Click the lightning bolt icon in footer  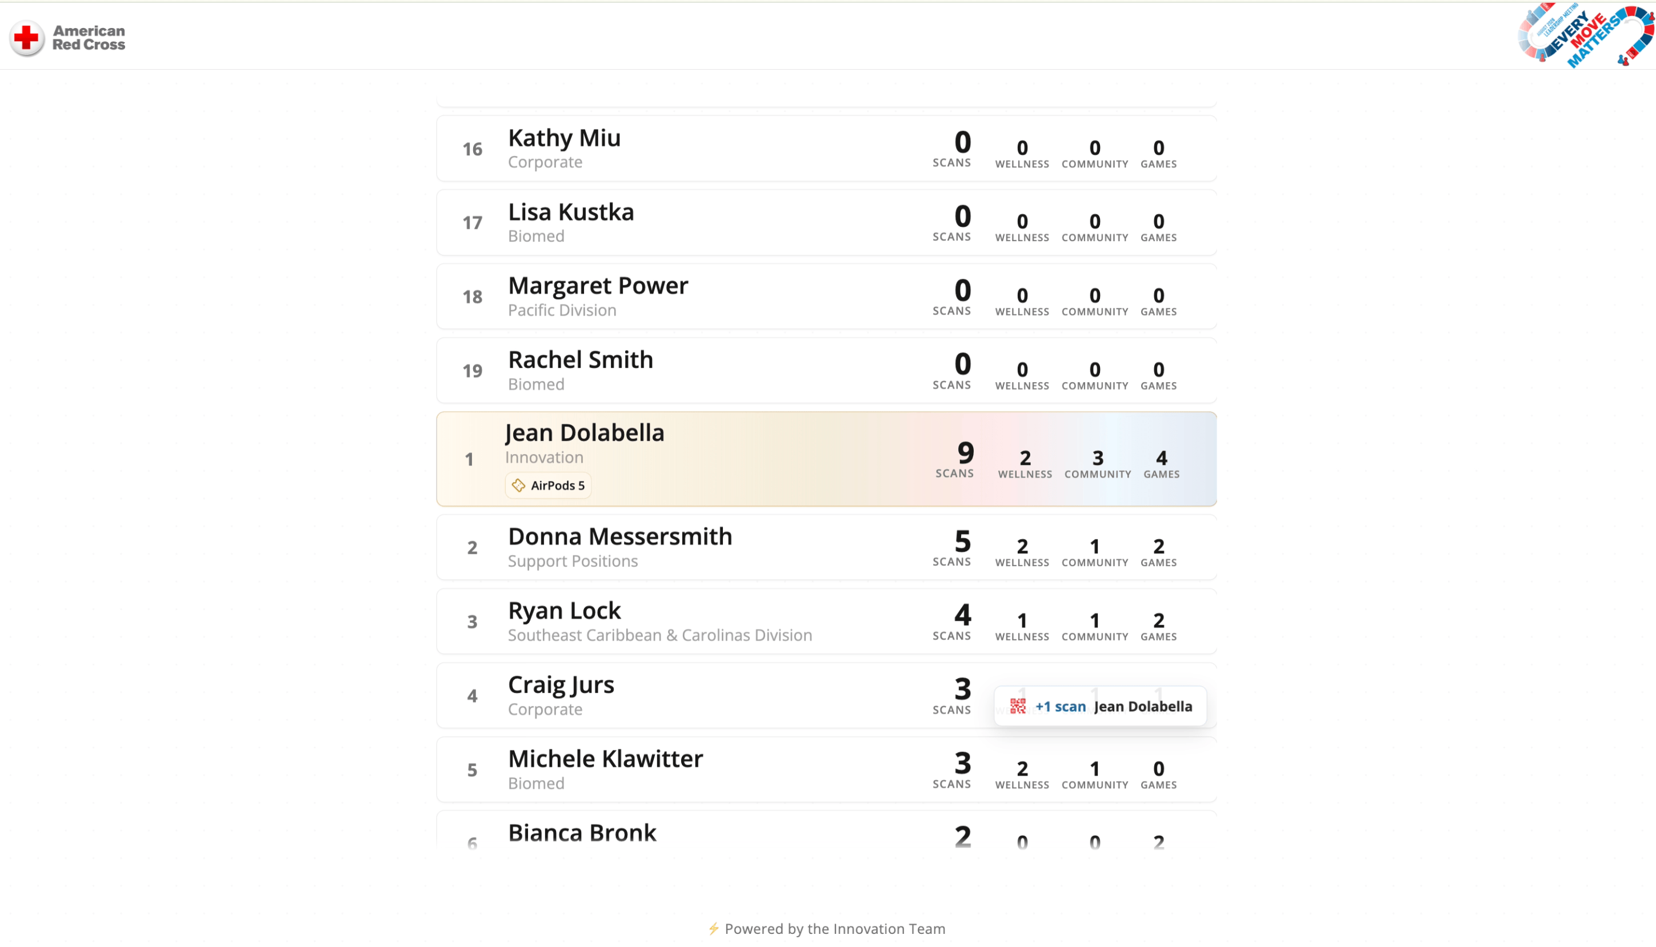714,929
